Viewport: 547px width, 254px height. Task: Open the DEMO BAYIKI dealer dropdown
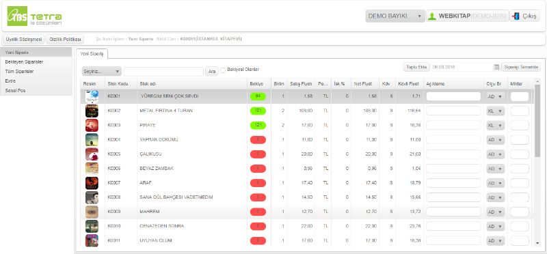(395, 16)
